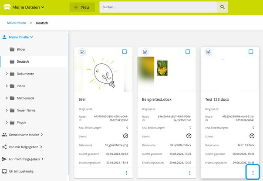Click the search magnifier icon
Viewport: 263px width, 181px height.
[223, 7]
